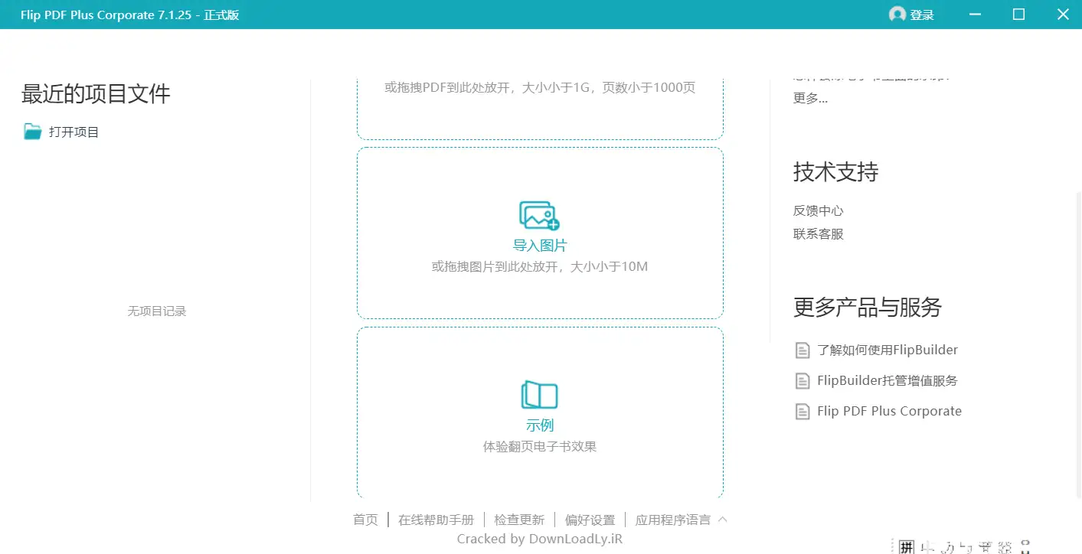Image resolution: width=1082 pixels, height=554 pixels.
Task: Click the open book Examples icon
Action: click(539, 396)
